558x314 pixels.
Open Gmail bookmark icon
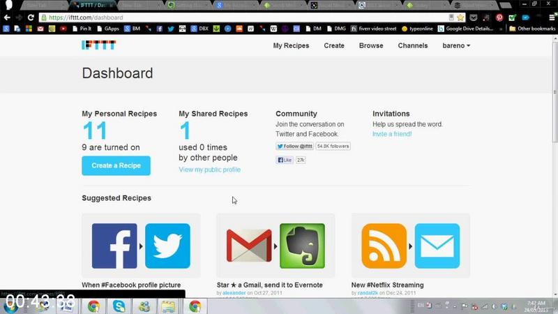tap(40, 29)
